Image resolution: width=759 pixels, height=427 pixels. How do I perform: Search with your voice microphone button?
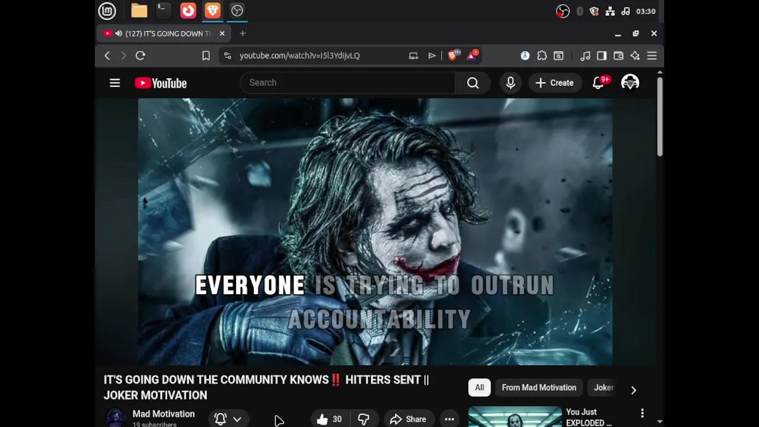coord(511,83)
